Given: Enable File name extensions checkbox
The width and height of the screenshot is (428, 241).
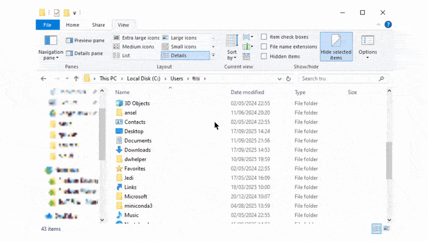Looking at the screenshot, I should click(264, 47).
